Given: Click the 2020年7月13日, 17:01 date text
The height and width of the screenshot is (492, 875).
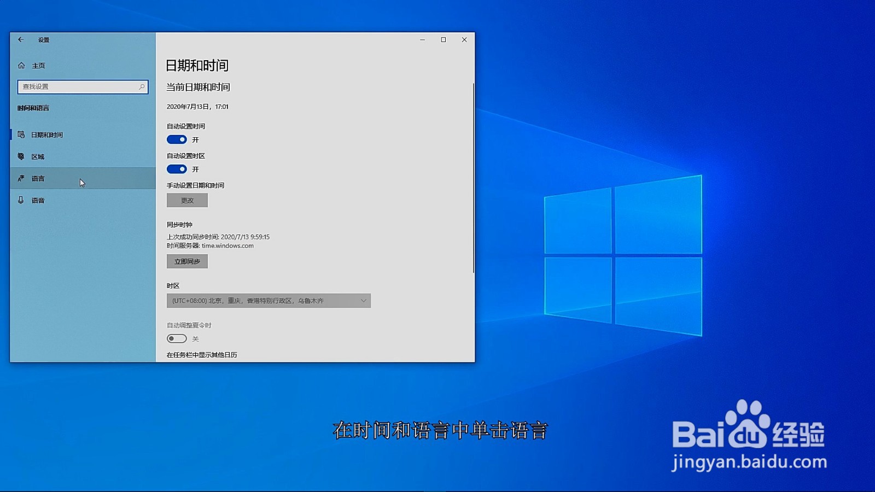Looking at the screenshot, I should [197, 107].
